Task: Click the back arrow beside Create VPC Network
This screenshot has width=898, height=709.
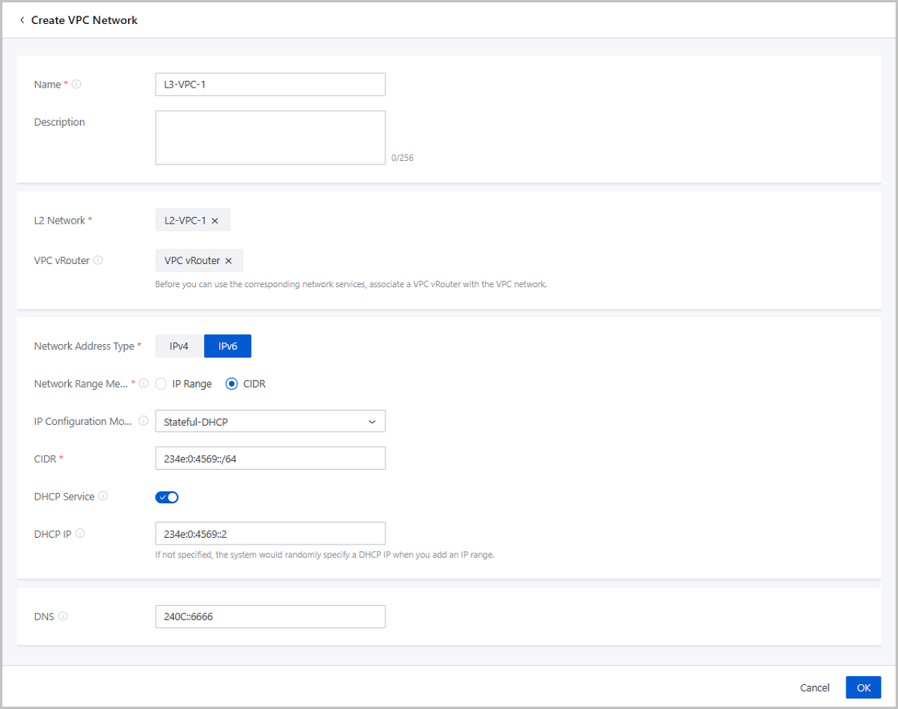Action: click(x=22, y=20)
